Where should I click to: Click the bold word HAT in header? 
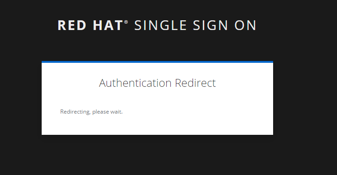click(x=108, y=25)
